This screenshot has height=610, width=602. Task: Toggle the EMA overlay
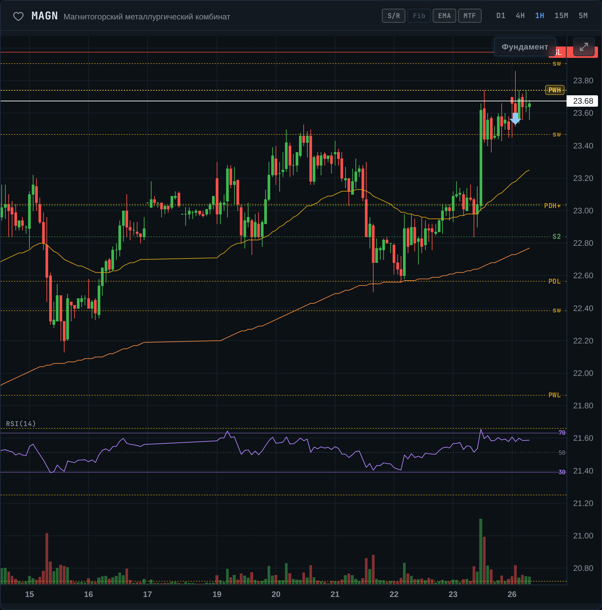(444, 16)
